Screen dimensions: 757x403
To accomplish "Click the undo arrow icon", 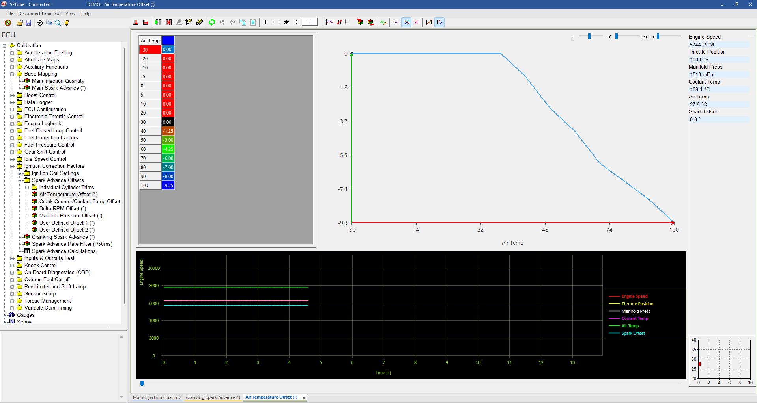I will point(222,22).
